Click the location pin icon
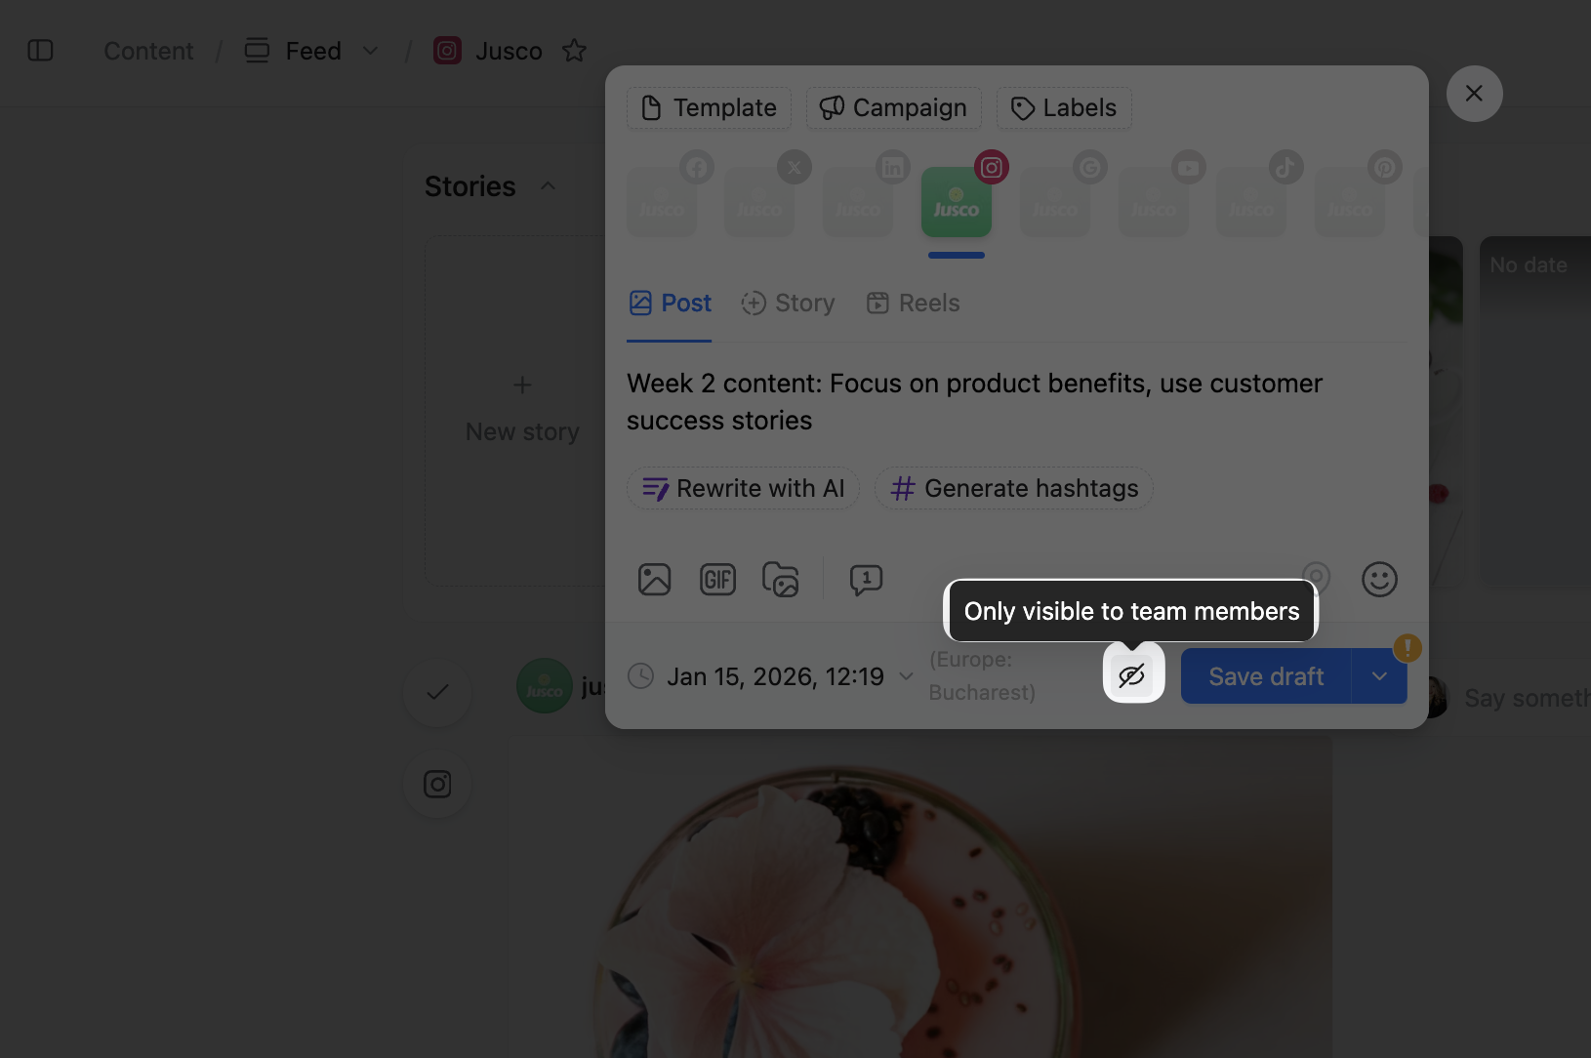Viewport: 1591px width, 1058px height. tap(1316, 576)
